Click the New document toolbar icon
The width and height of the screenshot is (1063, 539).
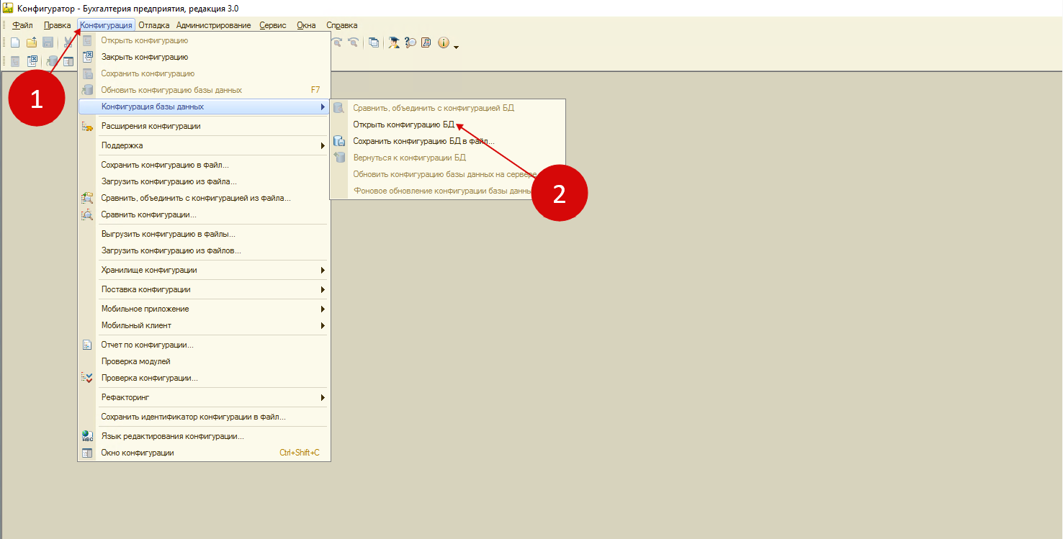tap(15, 42)
